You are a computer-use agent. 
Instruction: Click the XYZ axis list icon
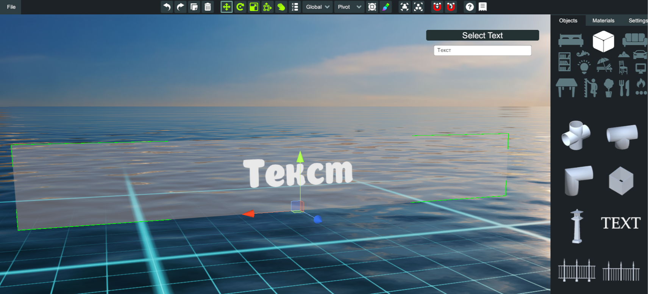coord(295,7)
